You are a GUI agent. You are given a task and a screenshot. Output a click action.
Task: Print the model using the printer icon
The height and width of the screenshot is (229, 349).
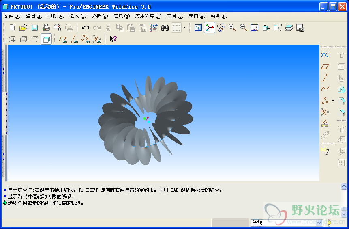point(46,28)
